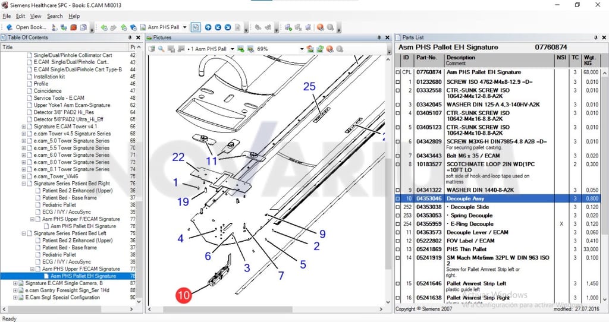609x322 pixels.
Task: Click the blue round right-arrow icon
Action: click(x=228, y=27)
